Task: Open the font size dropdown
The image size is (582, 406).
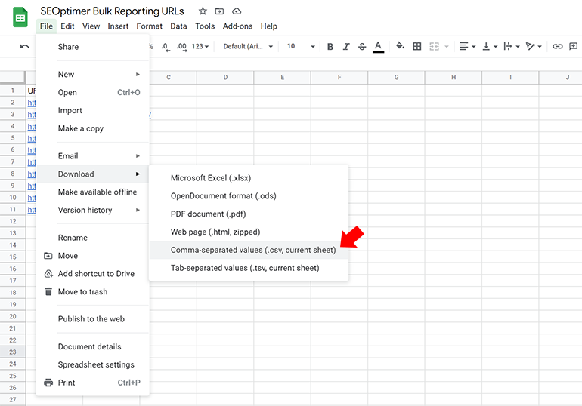Action: point(301,47)
